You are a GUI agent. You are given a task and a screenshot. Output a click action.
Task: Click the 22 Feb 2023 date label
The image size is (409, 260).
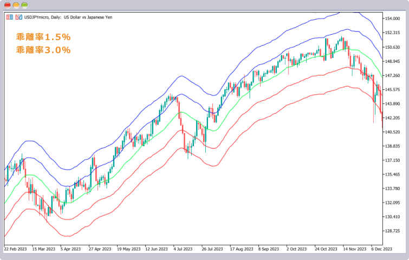tap(15, 249)
